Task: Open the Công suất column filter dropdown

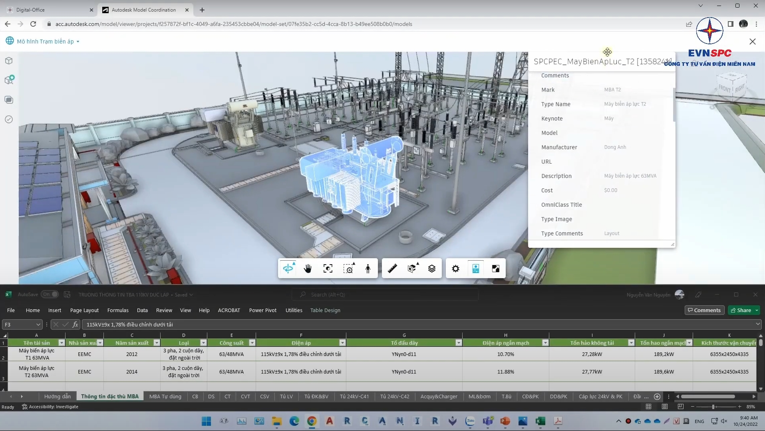Action: click(x=252, y=343)
